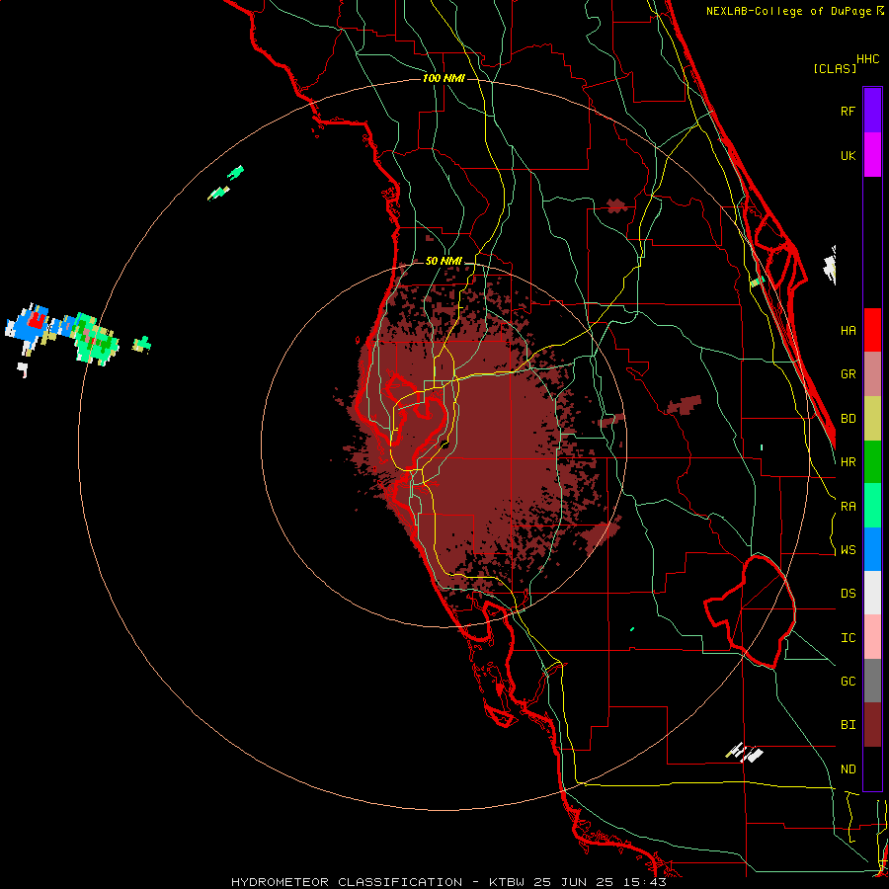
Task: Click the [CLAS] legend header
Action: pos(835,68)
